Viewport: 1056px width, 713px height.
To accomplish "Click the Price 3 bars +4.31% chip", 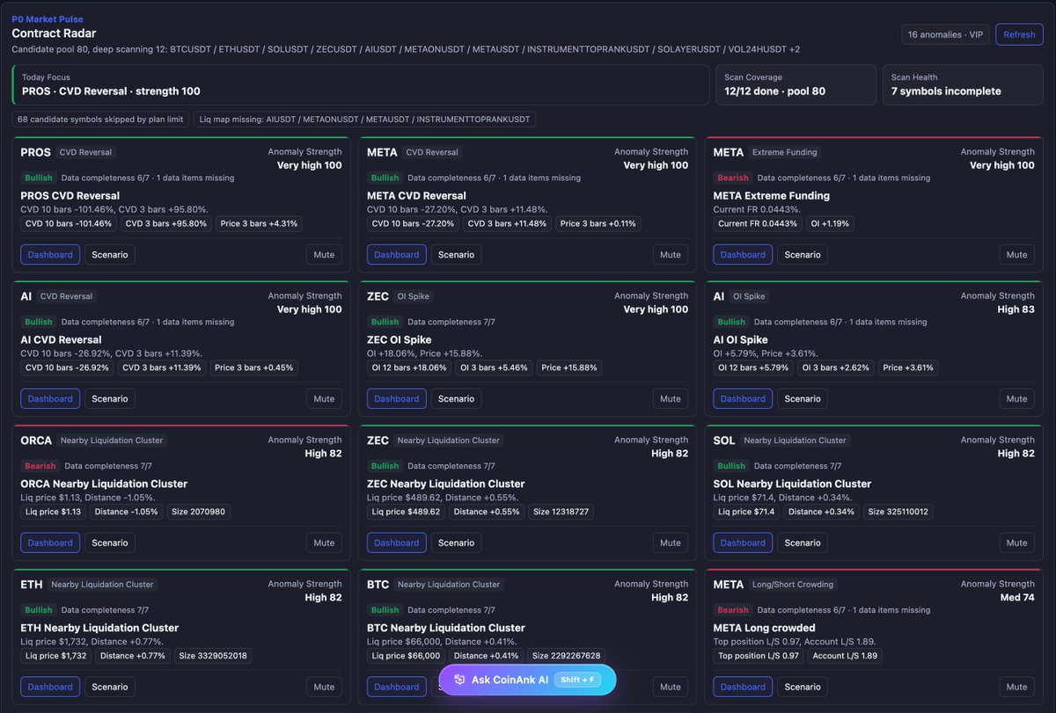I will click(x=260, y=223).
